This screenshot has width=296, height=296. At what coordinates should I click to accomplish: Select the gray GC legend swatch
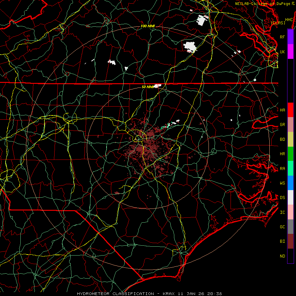coord(290,227)
